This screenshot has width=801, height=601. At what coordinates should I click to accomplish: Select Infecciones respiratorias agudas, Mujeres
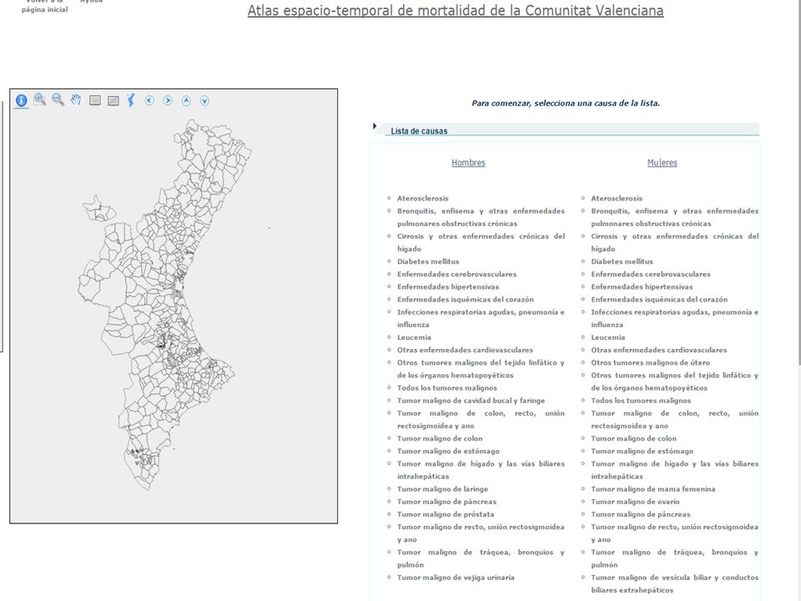tap(674, 318)
